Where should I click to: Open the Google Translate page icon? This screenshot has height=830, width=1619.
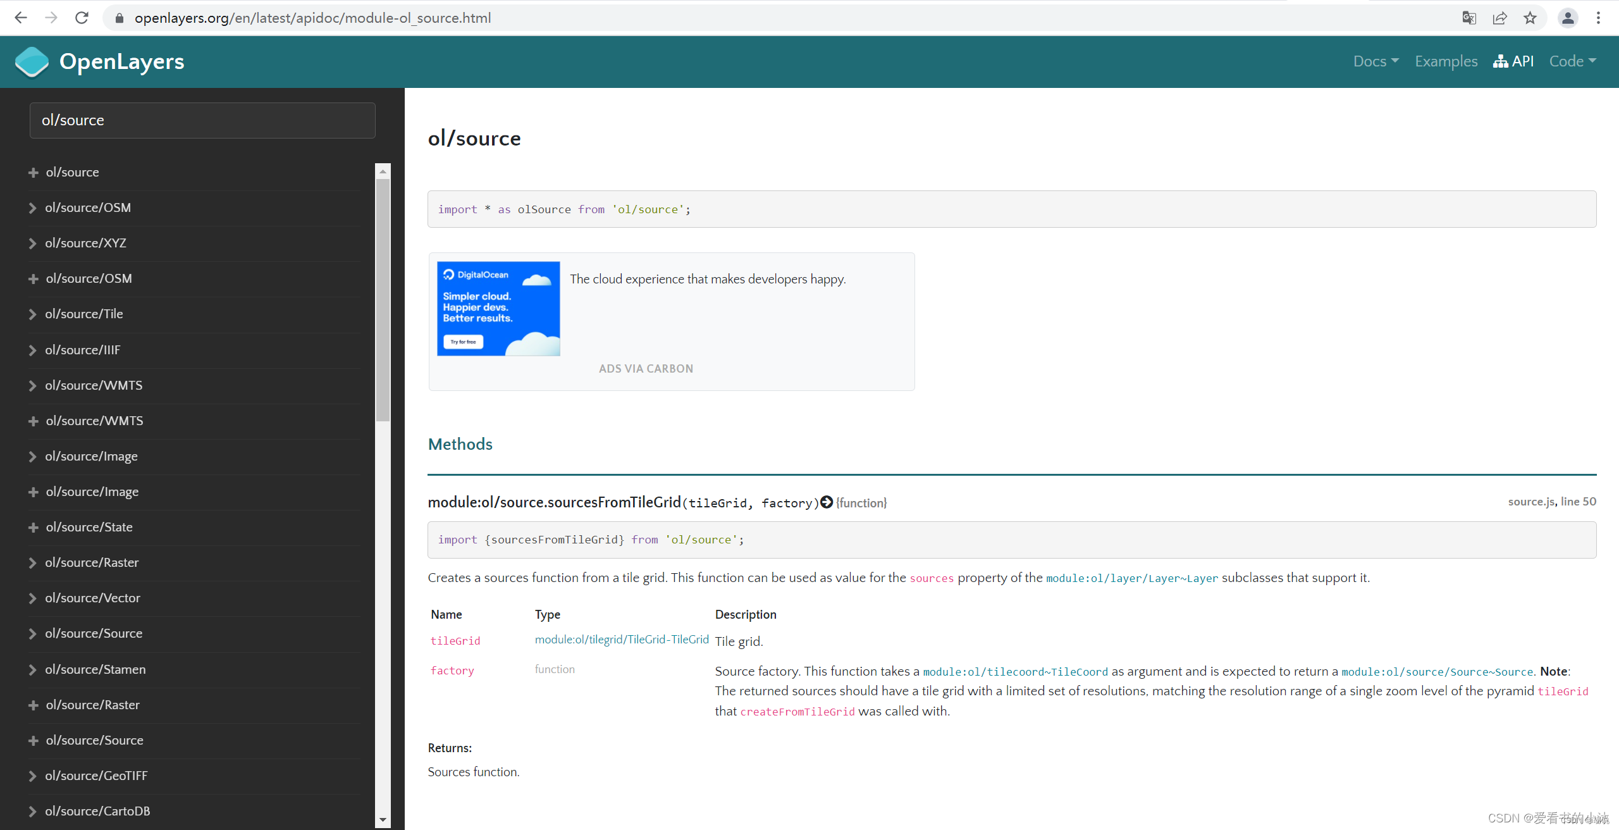tap(1469, 18)
